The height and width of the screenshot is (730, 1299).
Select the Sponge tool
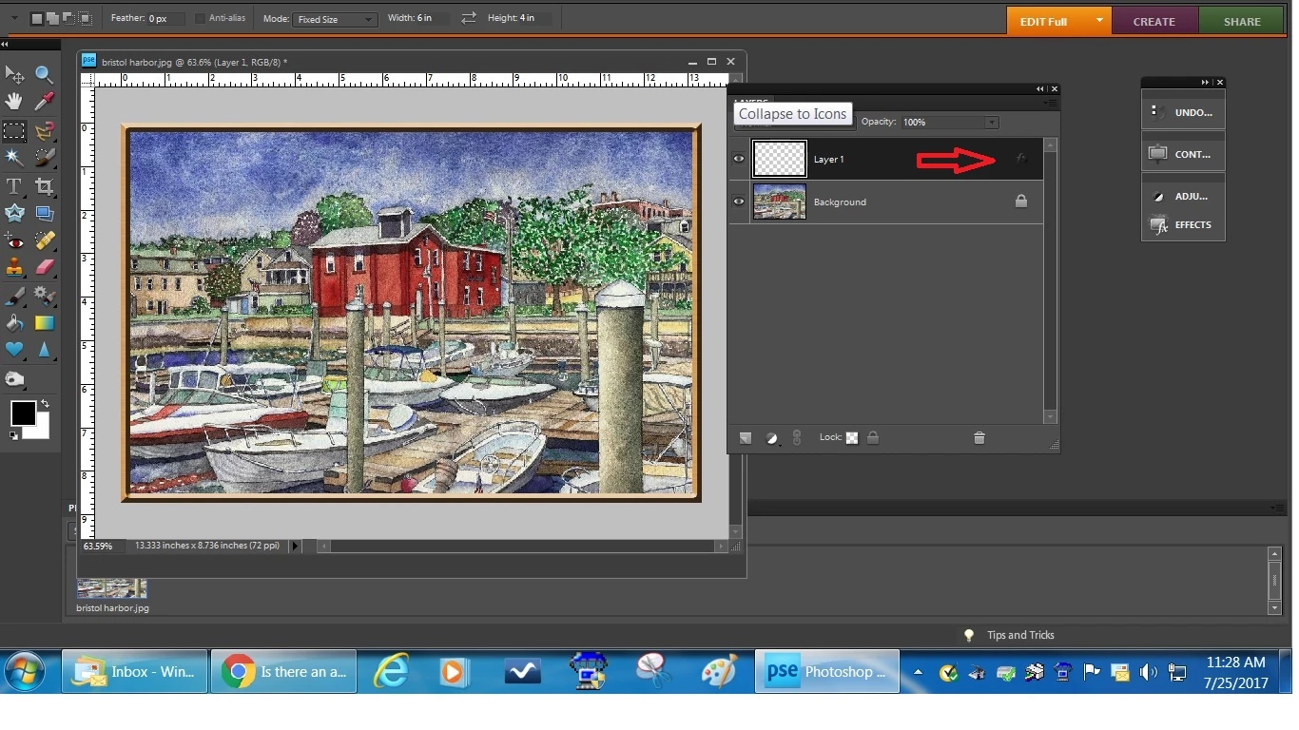14,380
